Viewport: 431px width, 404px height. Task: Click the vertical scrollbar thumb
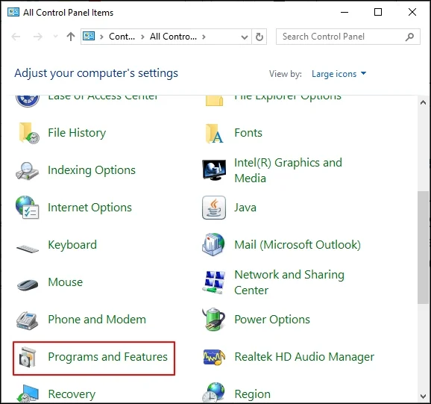click(424, 247)
